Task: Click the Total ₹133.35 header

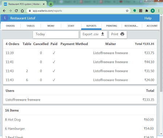Action: [145, 44]
